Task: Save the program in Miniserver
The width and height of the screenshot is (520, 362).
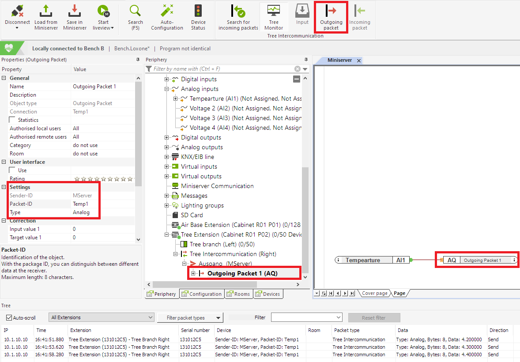Action: coord(74,17)
